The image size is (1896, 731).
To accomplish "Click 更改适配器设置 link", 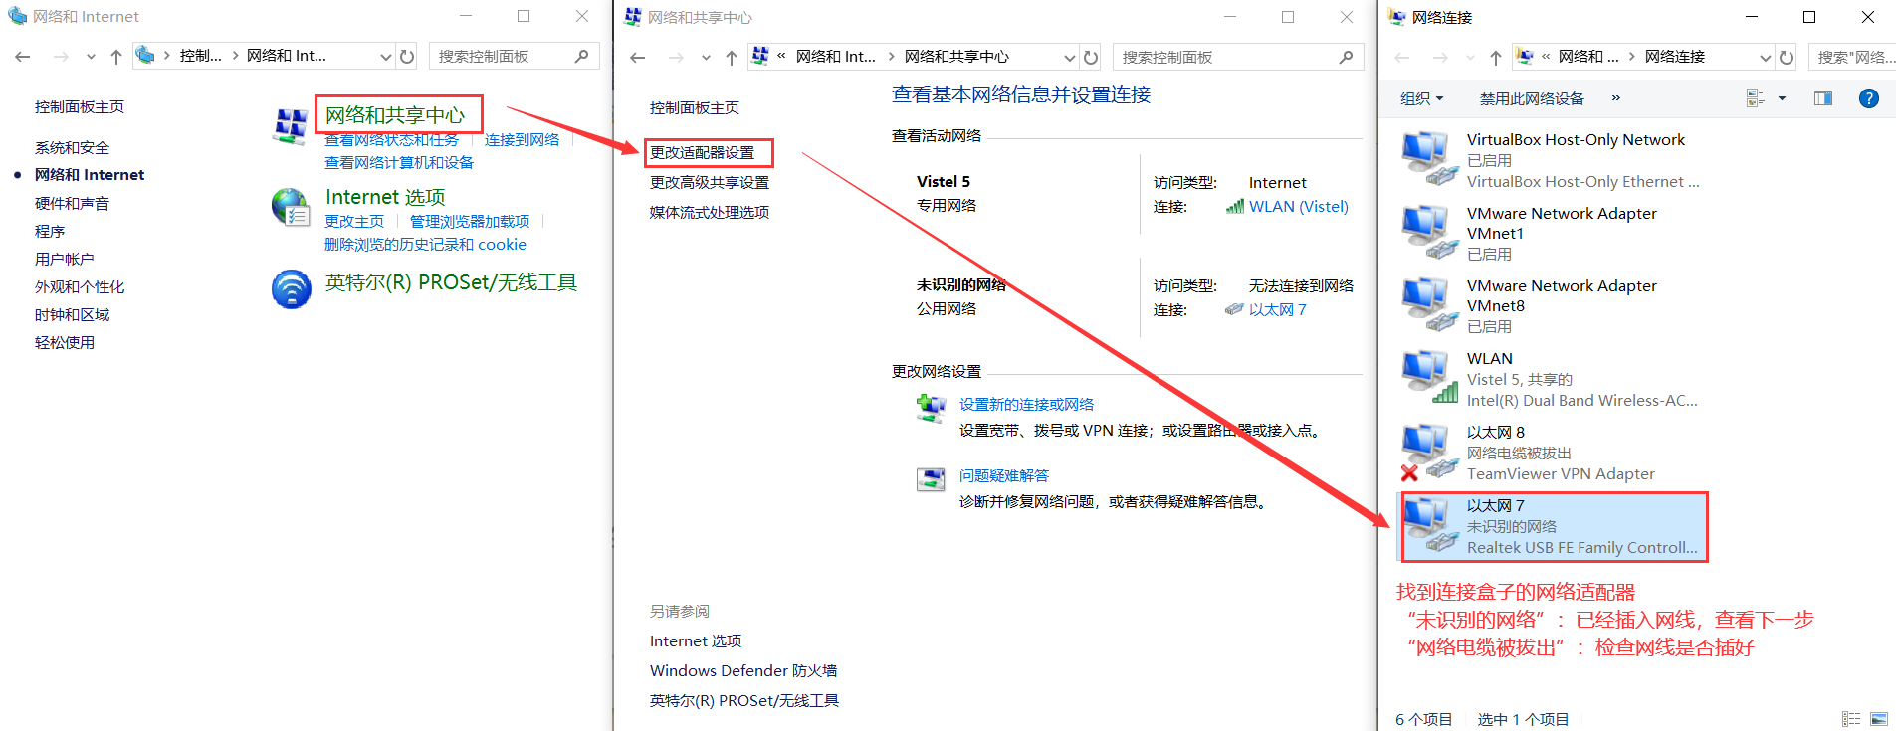I will 702,152.
